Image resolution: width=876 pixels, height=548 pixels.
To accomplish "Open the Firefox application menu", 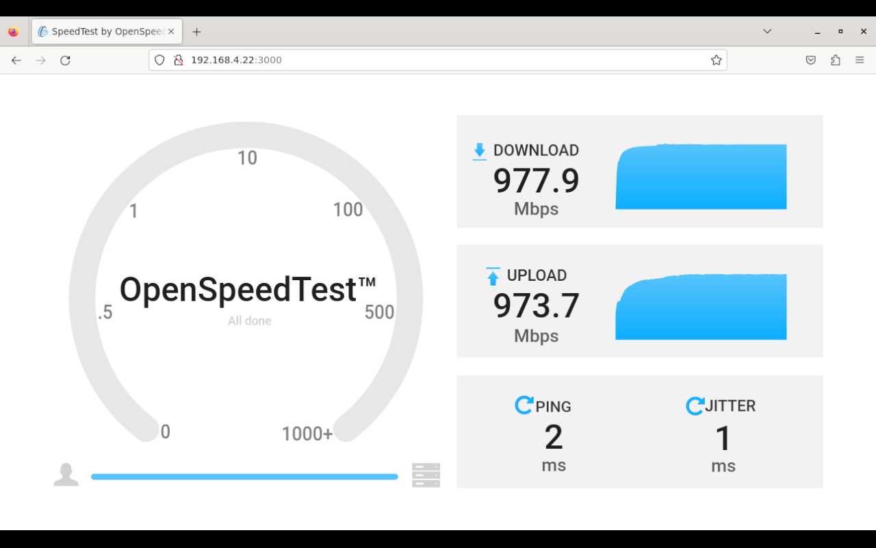I will 860,60.
